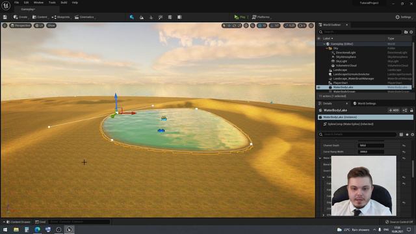Open Blueprint/Add script icon in Details
The width and height of the screenshot is (416, 234).
pos(405,110)
